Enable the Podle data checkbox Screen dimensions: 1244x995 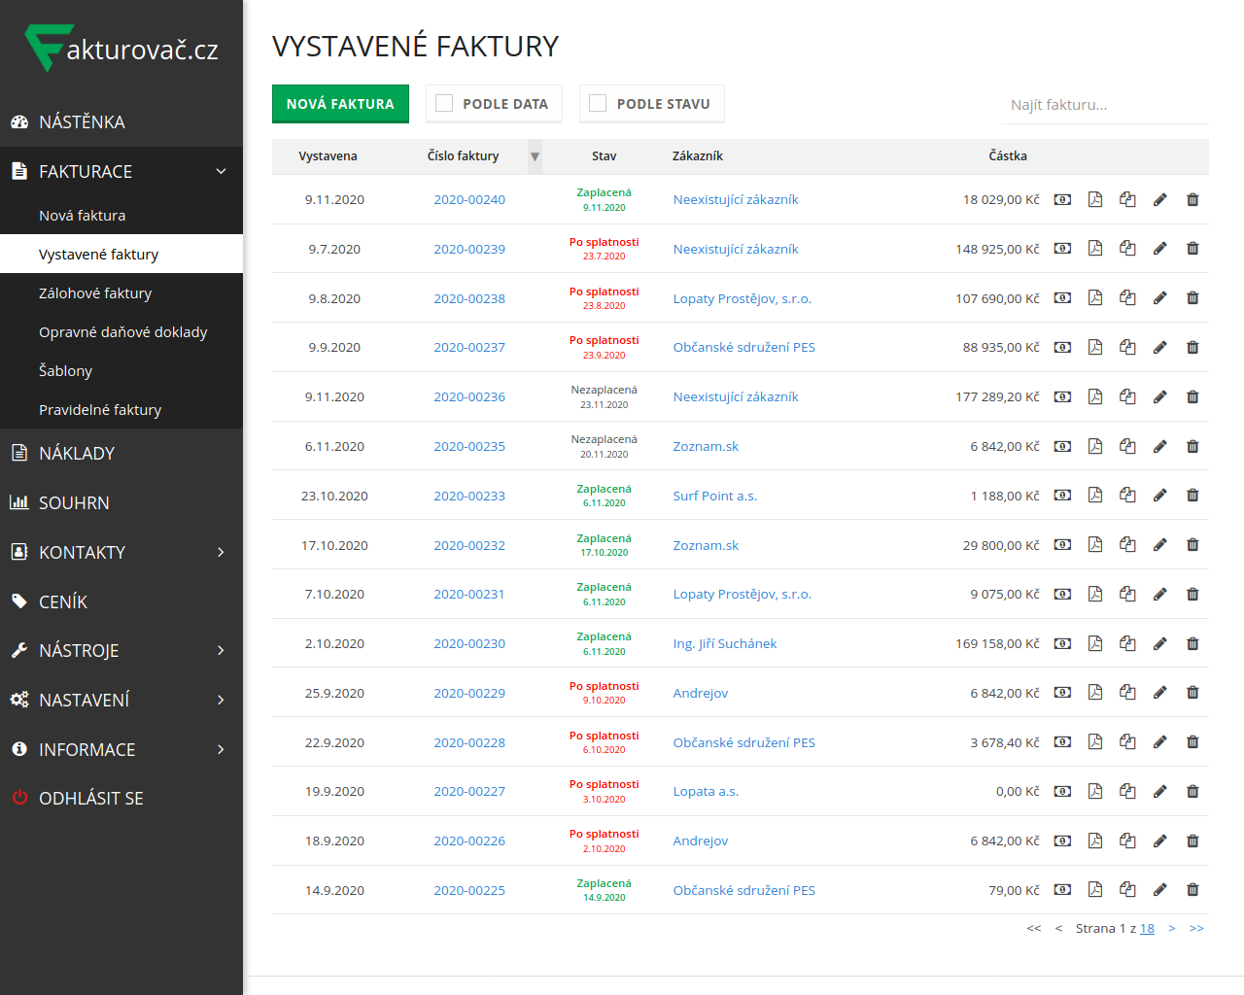(x=445, y=103)
